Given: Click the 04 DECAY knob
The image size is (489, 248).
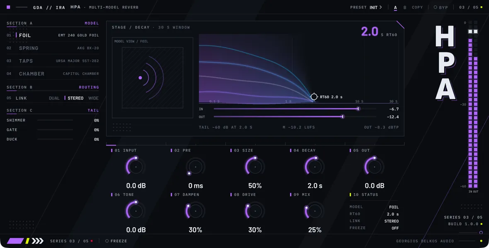Looking at the screenshot, I should pyautogui.click(x=315, y=167).
